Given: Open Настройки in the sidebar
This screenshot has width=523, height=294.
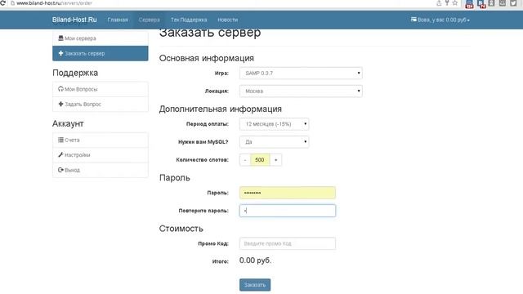Looking at the screenshot, I should [100, 155].
